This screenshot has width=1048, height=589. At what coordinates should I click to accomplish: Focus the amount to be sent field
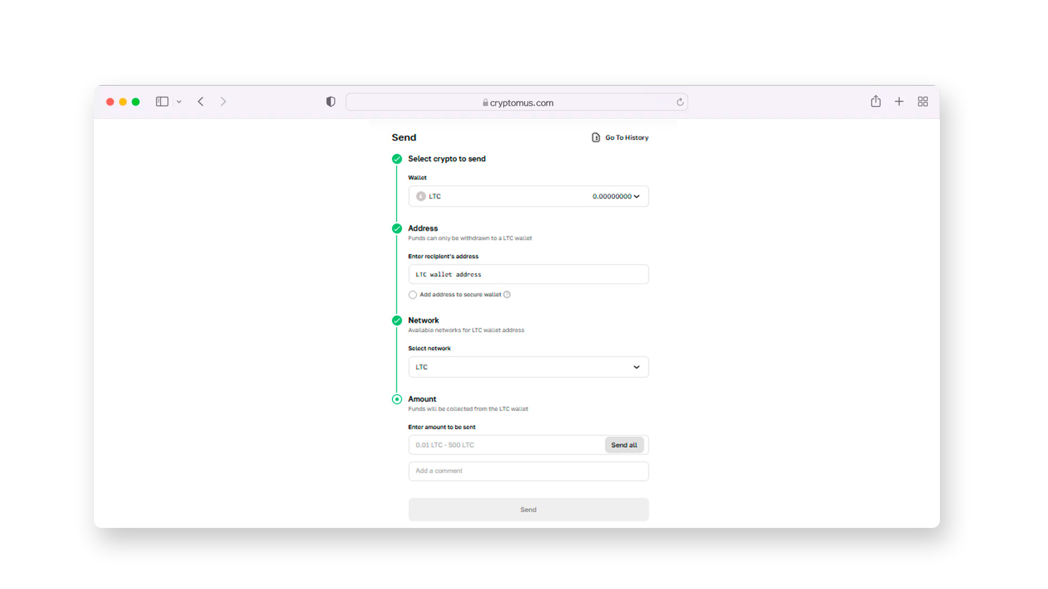pos(506,445)
